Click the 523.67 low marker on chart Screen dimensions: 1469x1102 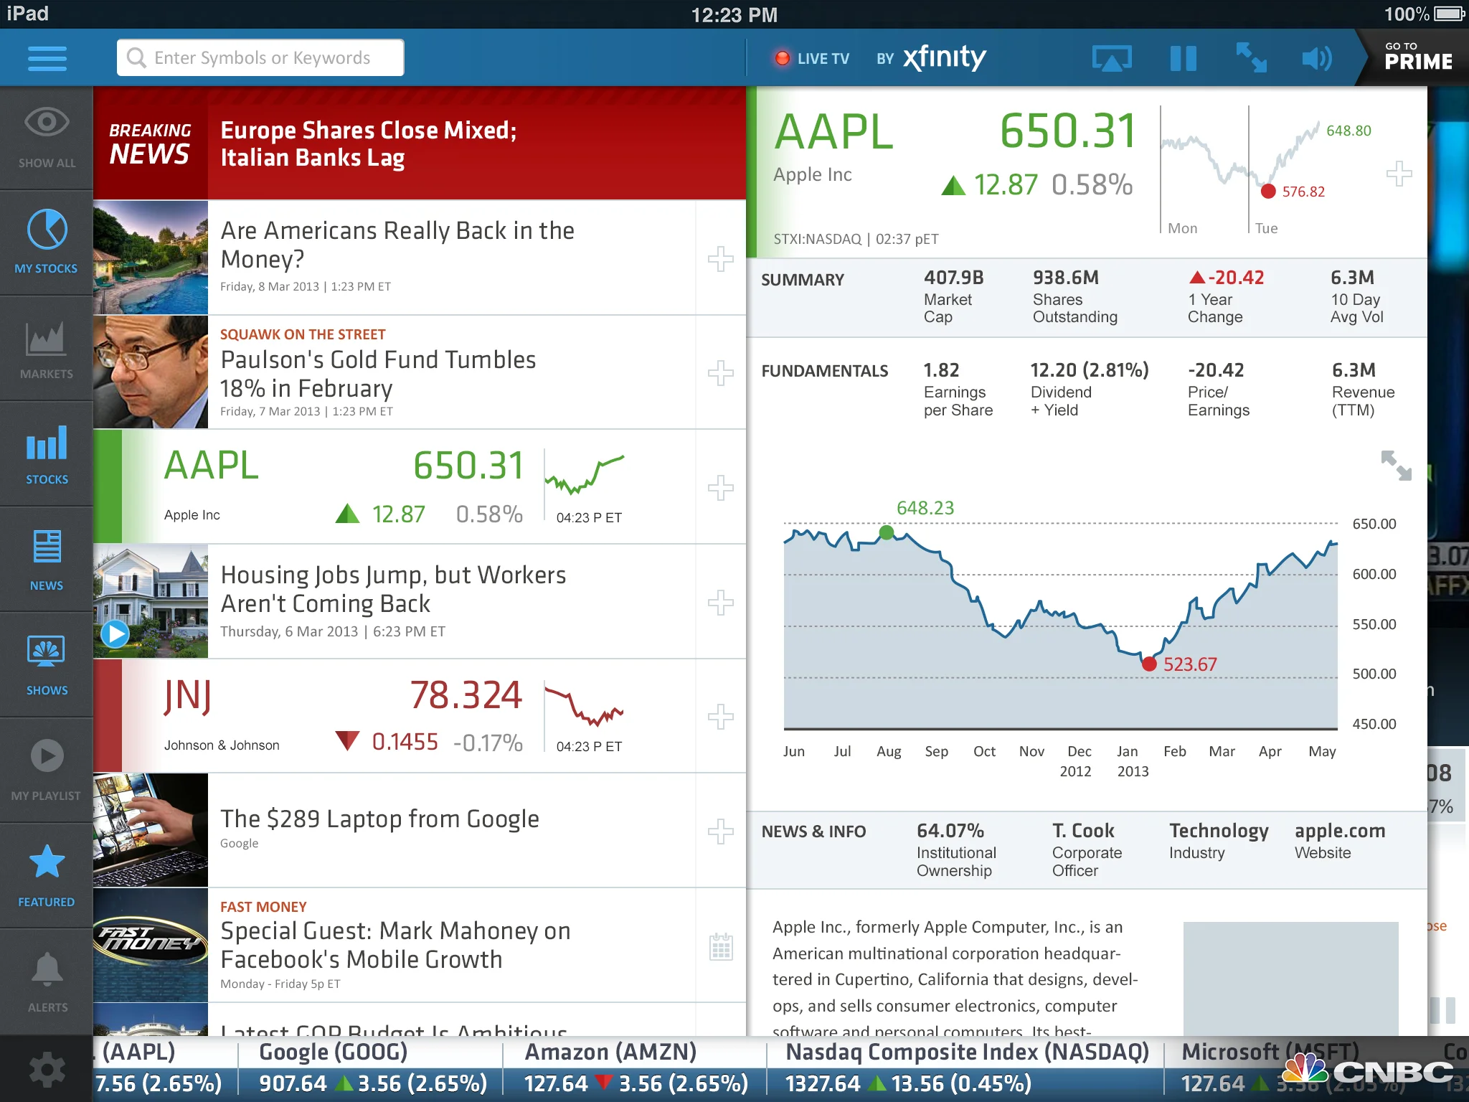tap(1149, 664)
